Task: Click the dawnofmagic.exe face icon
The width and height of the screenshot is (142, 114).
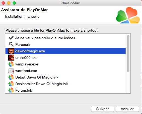Action: pos(11,51)
